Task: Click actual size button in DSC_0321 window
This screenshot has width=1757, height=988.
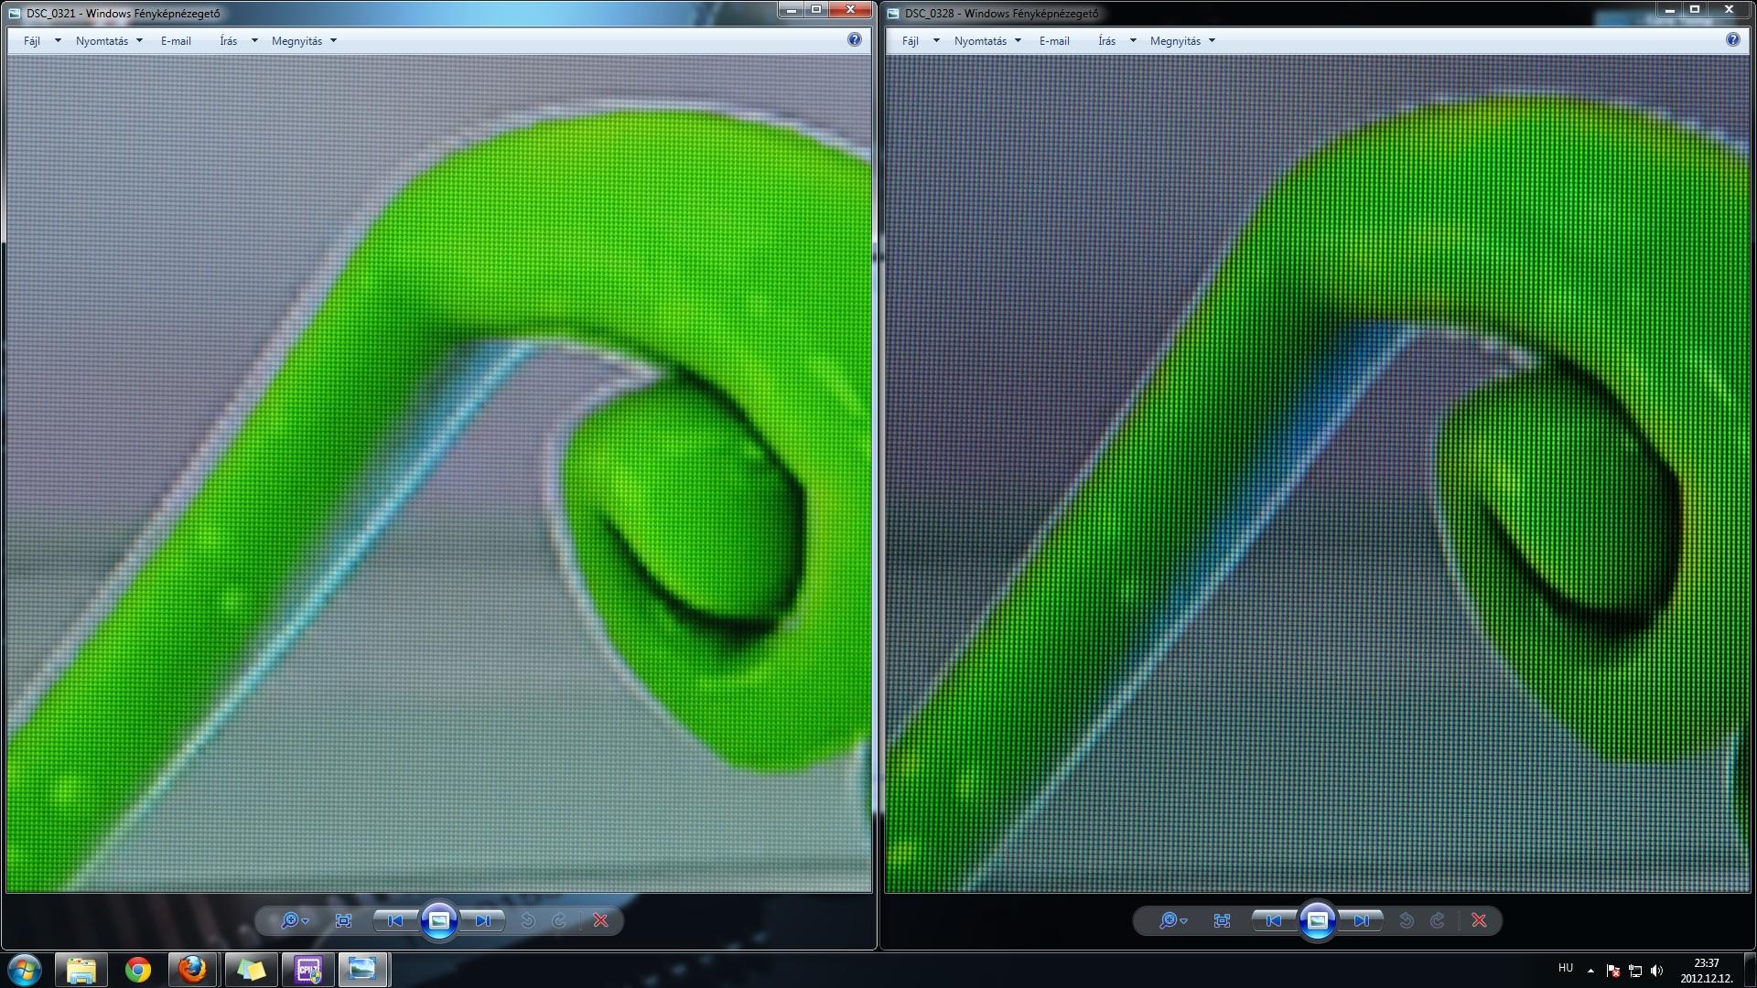Action: [x=343, y=921]
